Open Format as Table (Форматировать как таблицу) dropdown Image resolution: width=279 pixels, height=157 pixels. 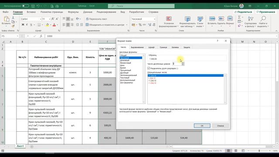click(x=187, y=22)
